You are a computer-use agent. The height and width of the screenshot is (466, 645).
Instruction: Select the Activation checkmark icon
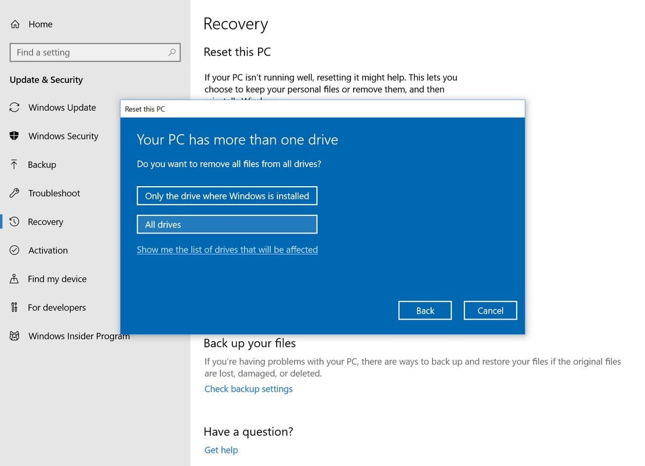[x=15, y=250]
